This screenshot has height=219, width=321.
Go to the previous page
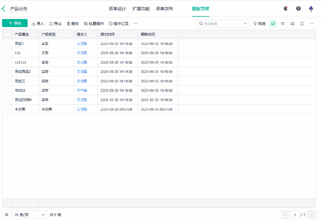285,215
